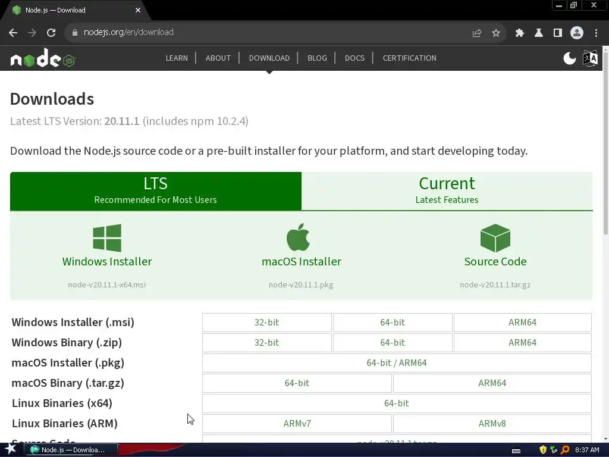This screenshot has height=457, width=609.
Task: Click the Chrome labs flask icon
Action: (539, 33)
